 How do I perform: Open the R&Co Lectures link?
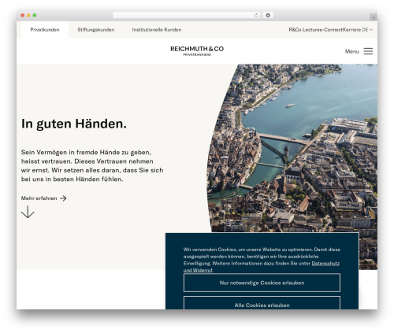click(x=304, y=30)
